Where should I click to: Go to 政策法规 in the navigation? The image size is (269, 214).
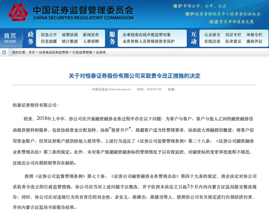pyautogui.click(x=70, y=35)
